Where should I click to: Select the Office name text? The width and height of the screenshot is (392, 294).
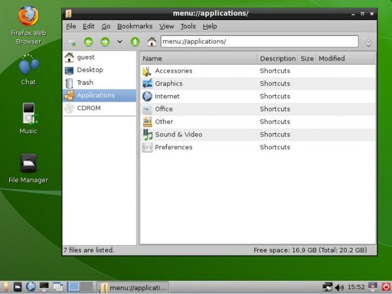point(164,109)
